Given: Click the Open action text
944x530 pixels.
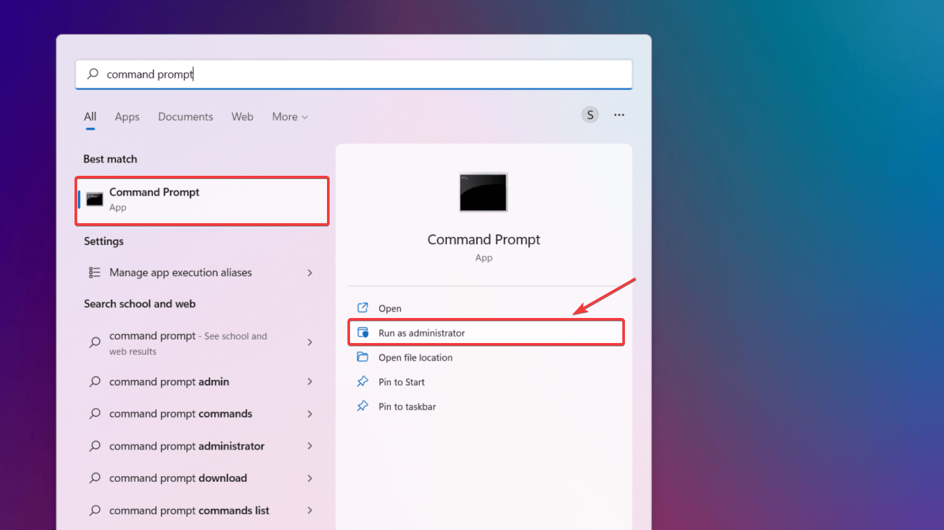Looking at the screenshot, I should 390,308.
